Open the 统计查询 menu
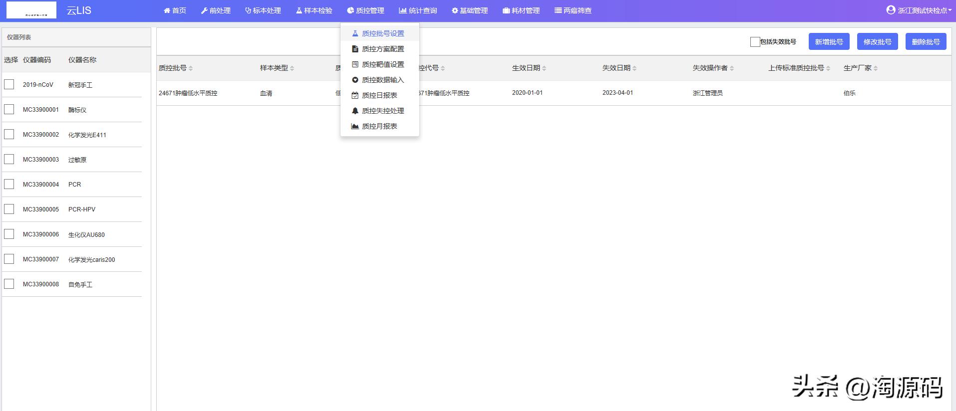The height and width of the screenshot is (411, 956). [x=418, y=10]
